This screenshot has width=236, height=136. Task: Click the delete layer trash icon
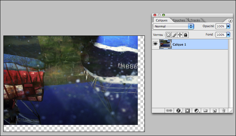tap(224, 110)
